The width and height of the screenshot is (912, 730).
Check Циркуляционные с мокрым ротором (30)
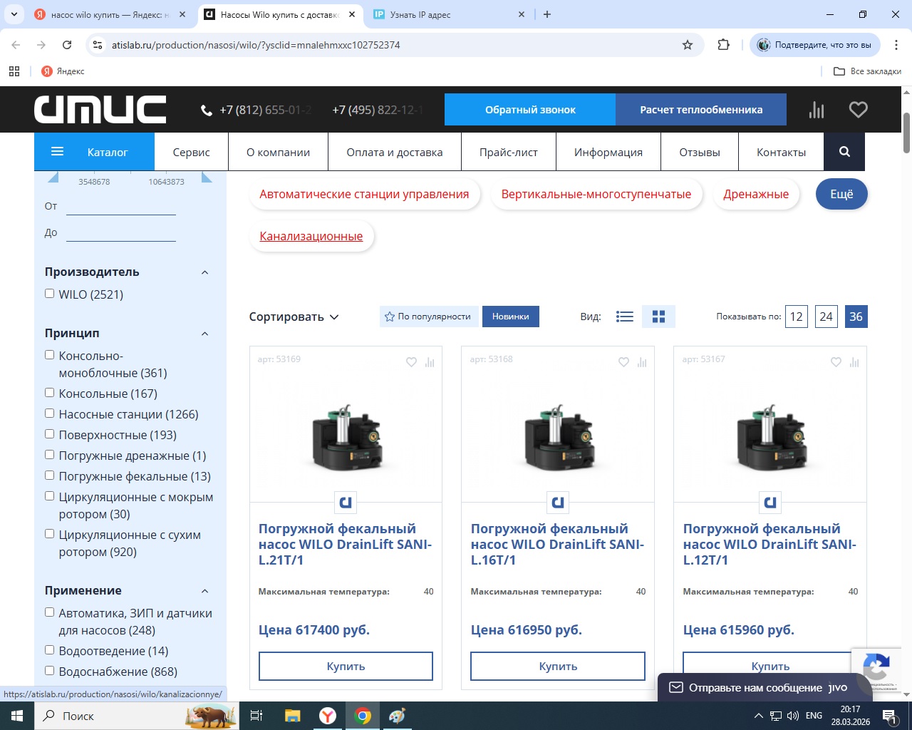(49, 496)
